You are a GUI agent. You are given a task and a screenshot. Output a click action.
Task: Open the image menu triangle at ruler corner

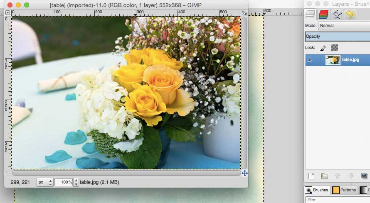[x=7, y=12]
